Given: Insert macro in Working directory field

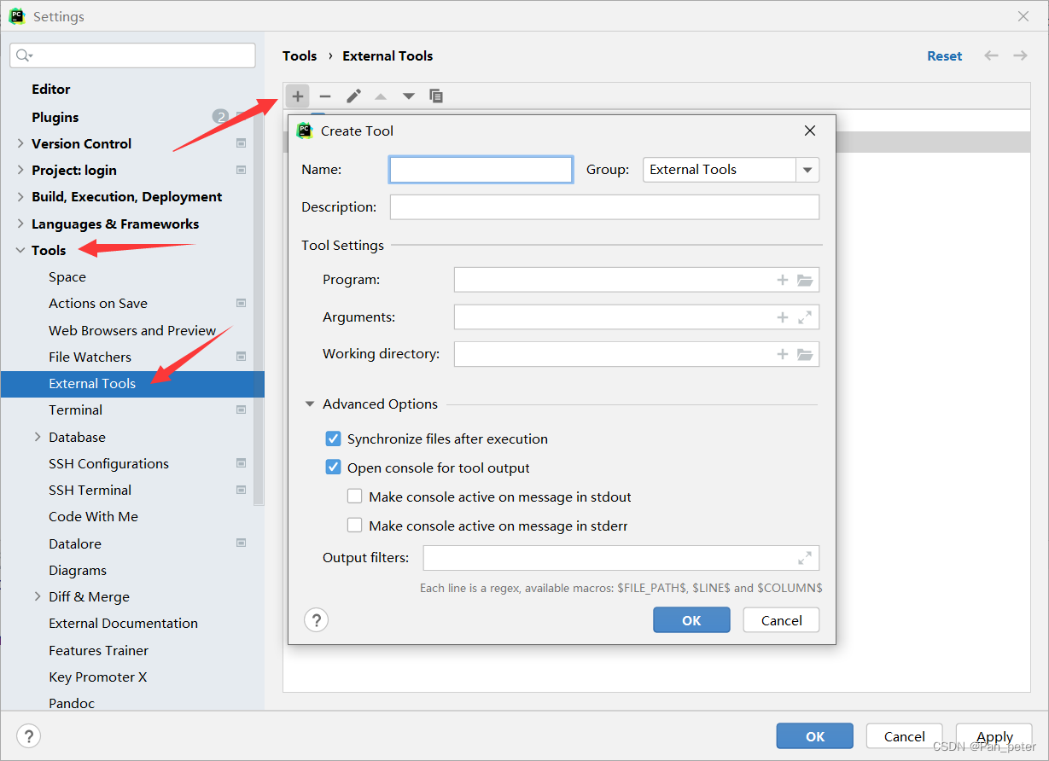Looking at the screenshot, I should point(782,354).
